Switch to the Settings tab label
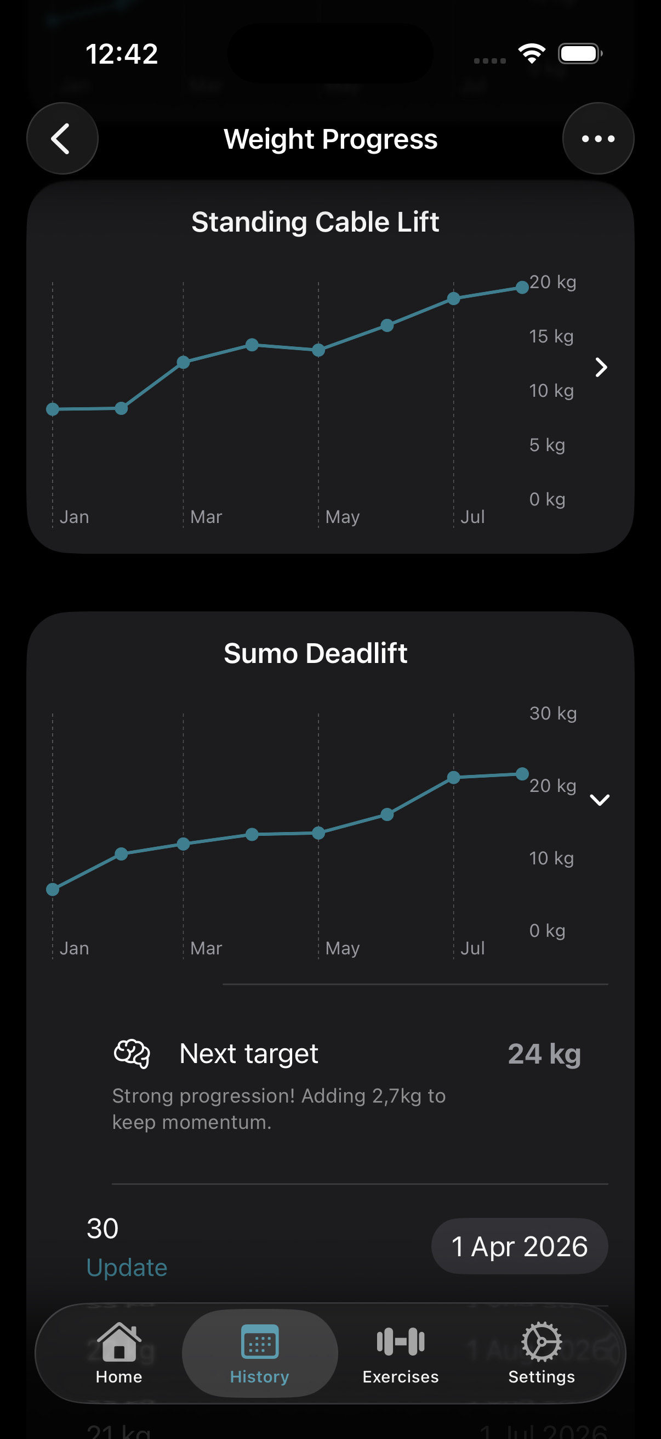This screenshot has height=1439, width=661. [541, 1377]
